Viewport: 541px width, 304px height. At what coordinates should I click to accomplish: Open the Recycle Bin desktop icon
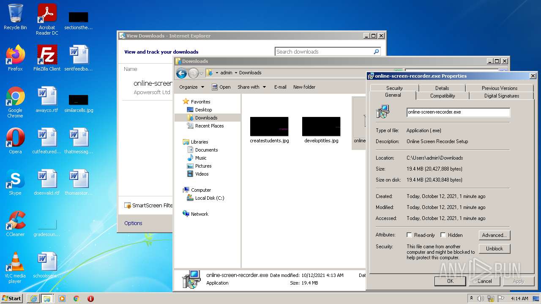pyautogui.click(x=15, y=17)
